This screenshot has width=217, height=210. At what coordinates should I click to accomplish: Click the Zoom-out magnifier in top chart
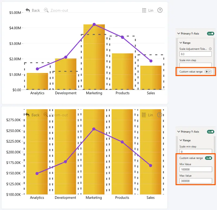(46, 10)
